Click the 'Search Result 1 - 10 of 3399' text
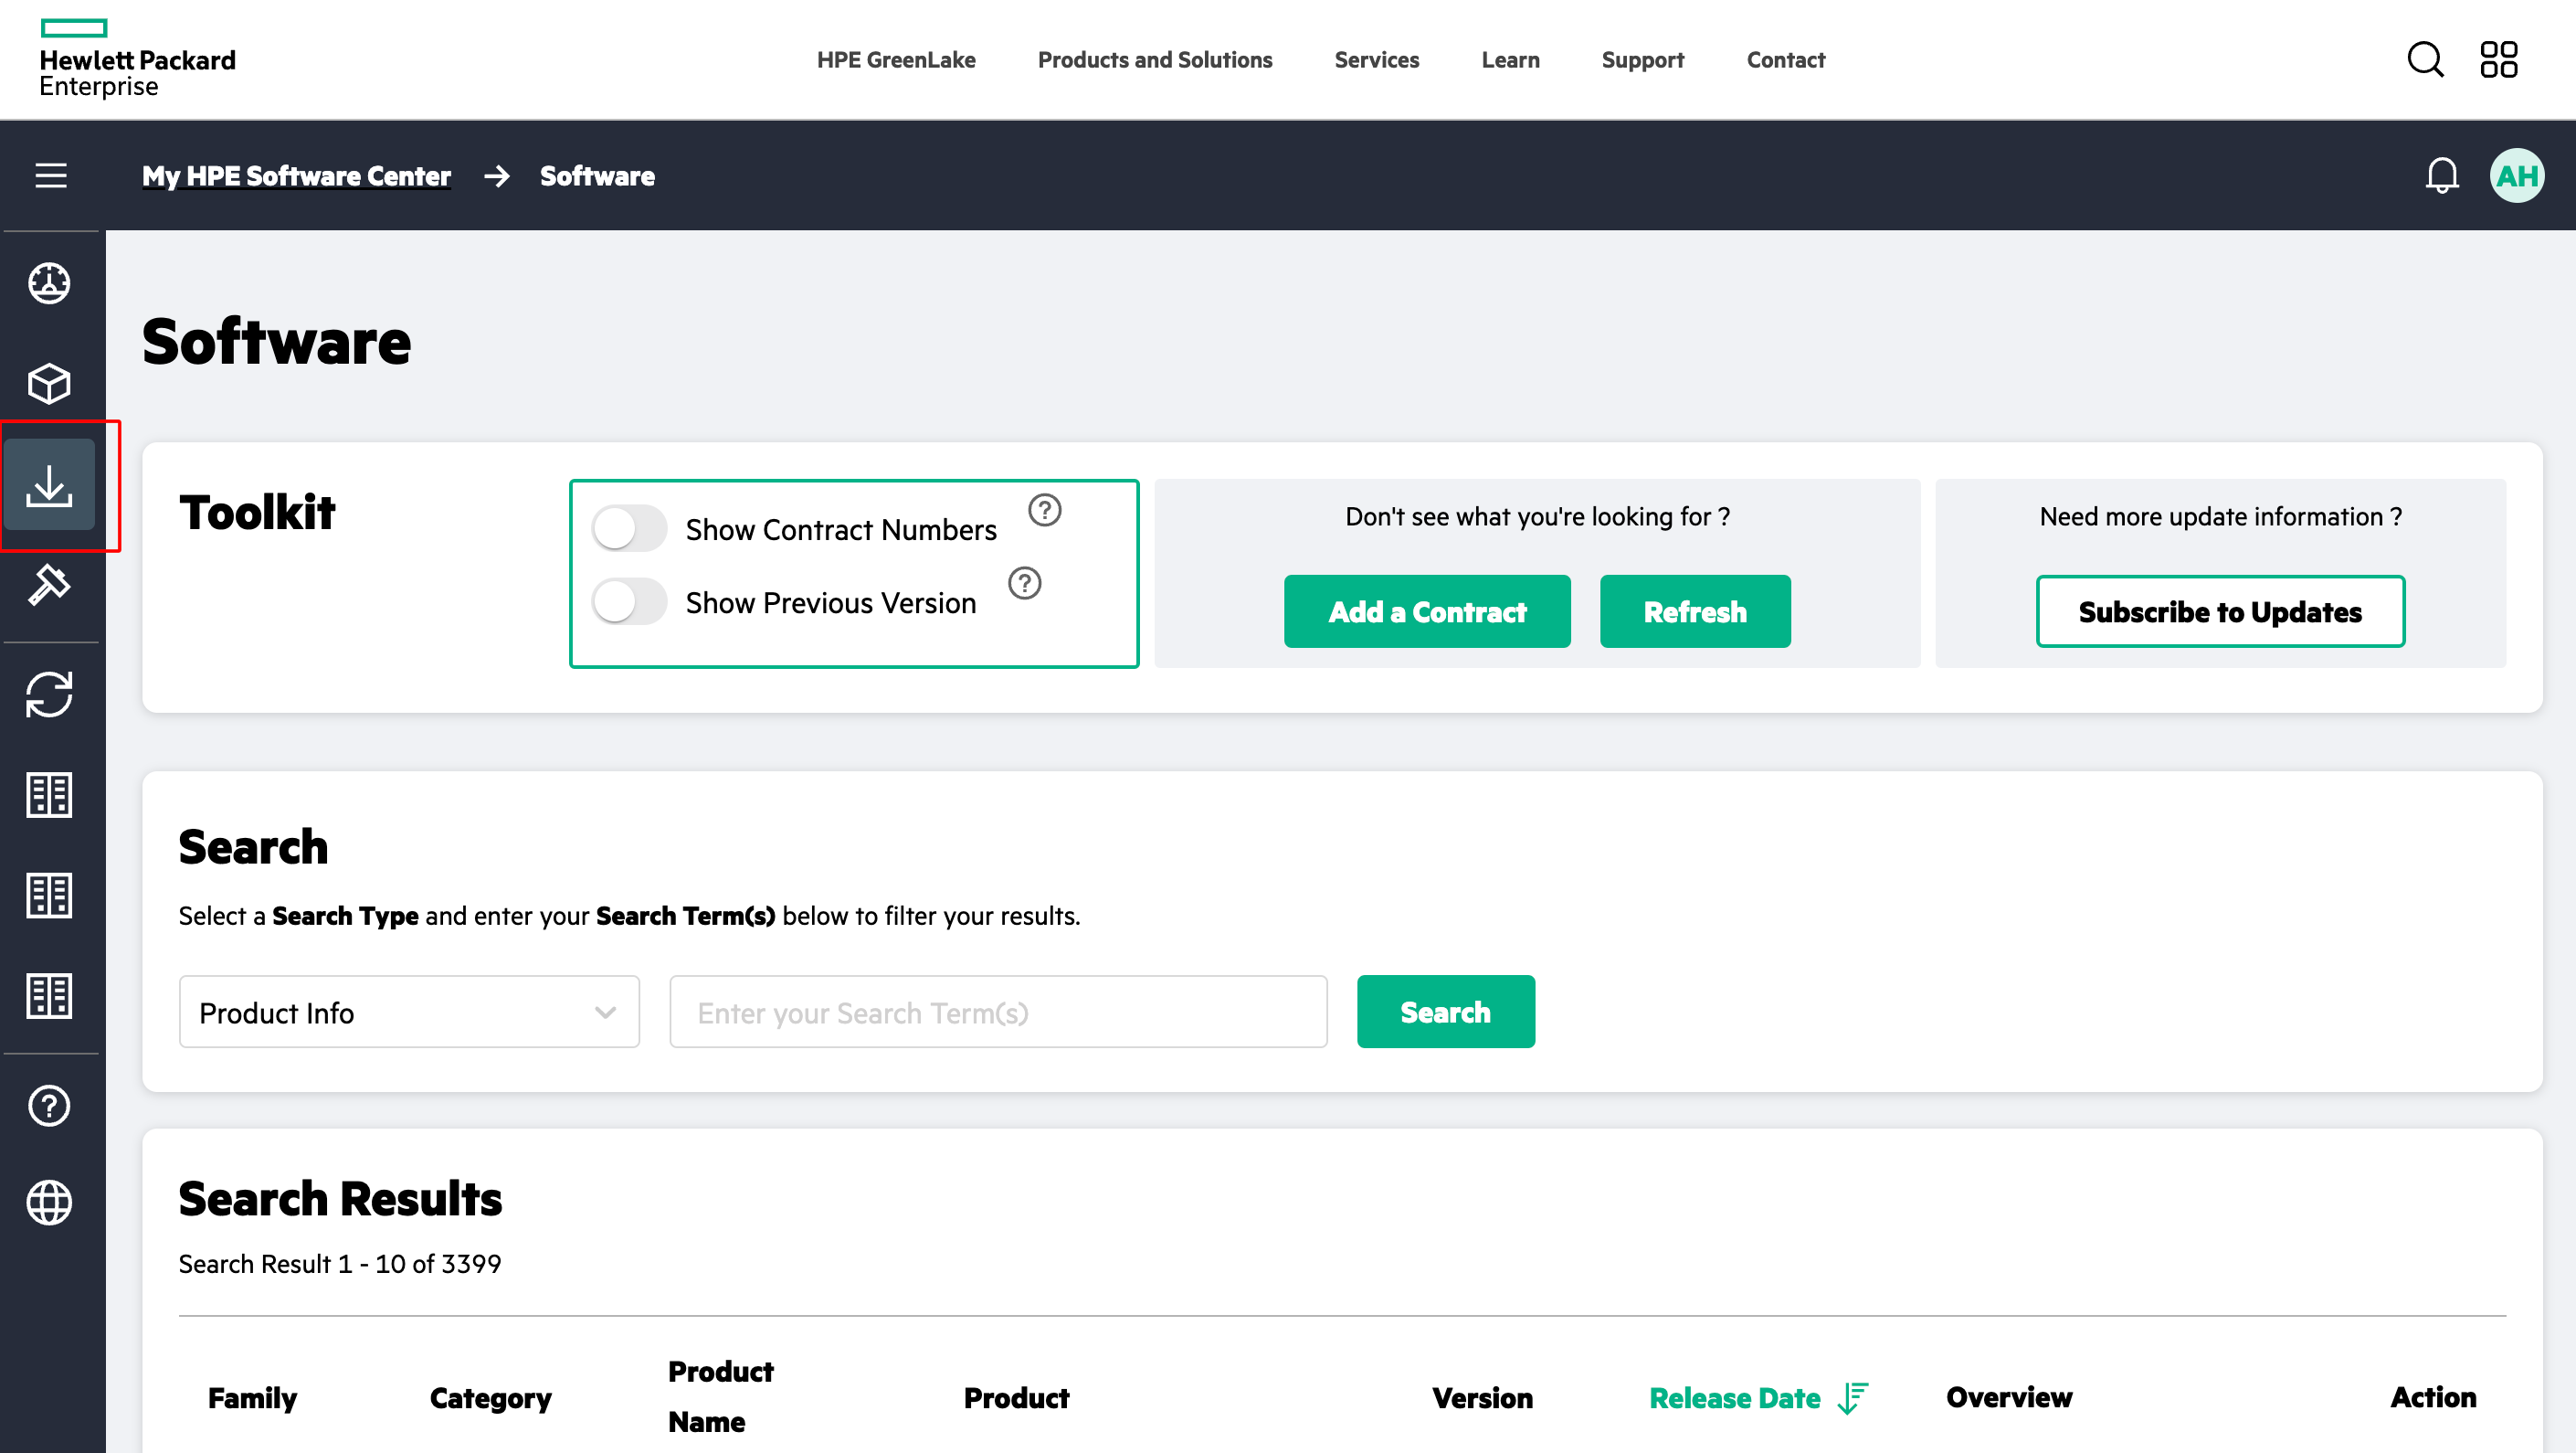 [x=340, y=1264]
